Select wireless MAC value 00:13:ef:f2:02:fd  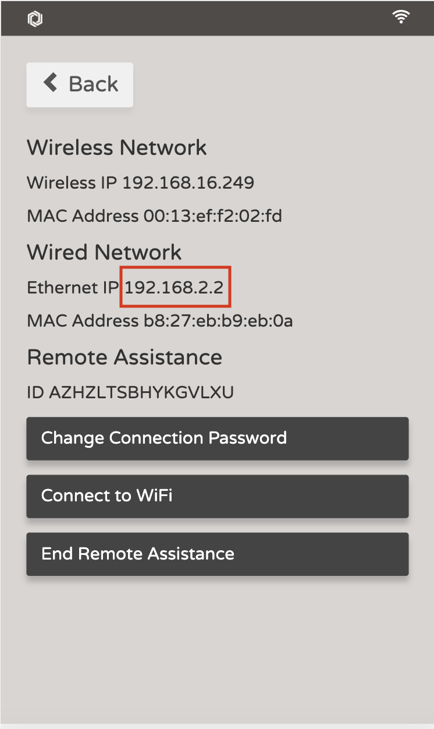(x=212, y=217)
